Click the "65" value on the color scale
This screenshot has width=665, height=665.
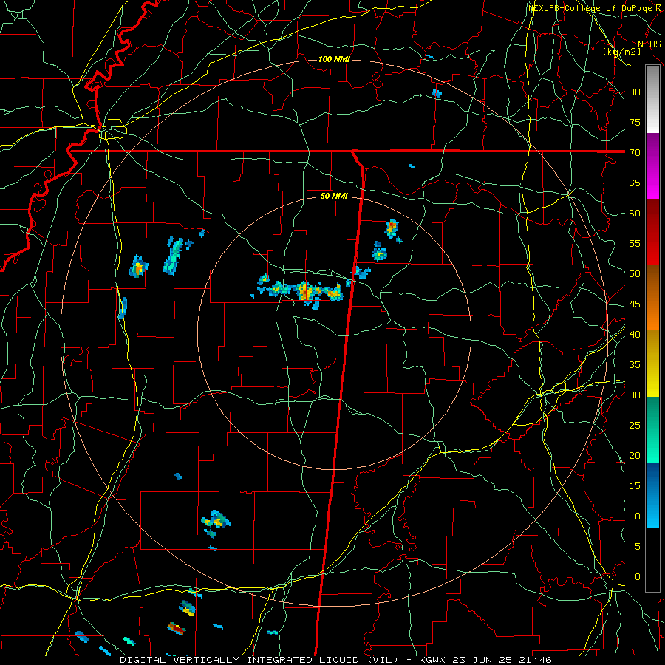click(635, 183)
